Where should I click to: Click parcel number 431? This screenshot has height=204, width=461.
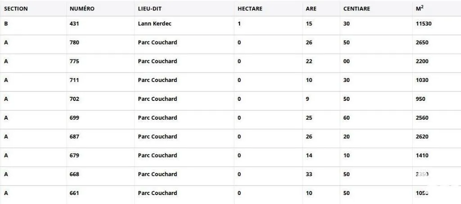(x=74, y=23)
